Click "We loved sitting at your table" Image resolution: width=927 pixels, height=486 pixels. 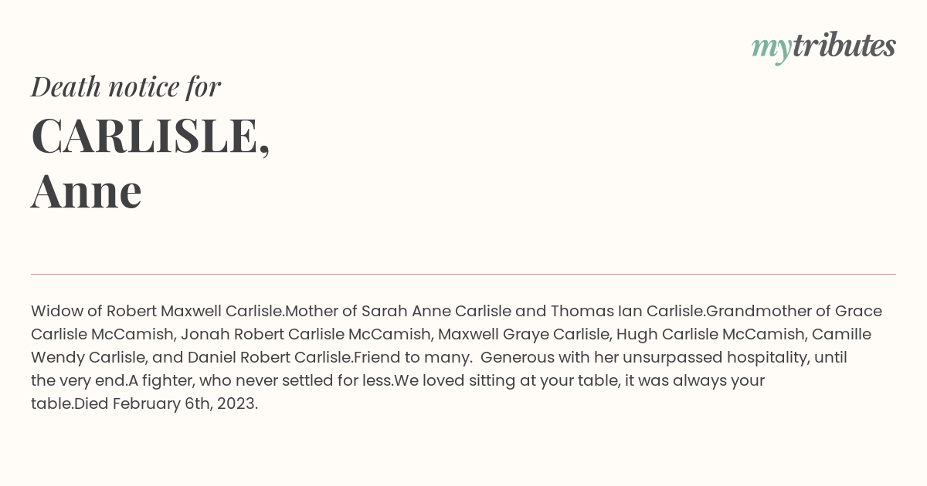point(507,380)
